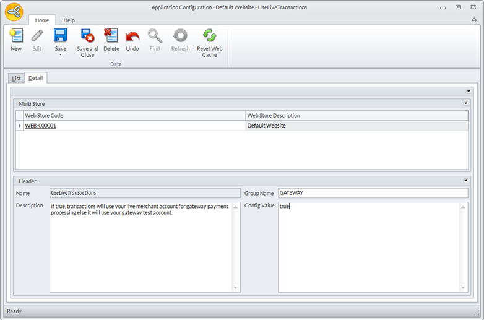
Task: Open the Help ribbon tab
Action: tap(69, 20)
